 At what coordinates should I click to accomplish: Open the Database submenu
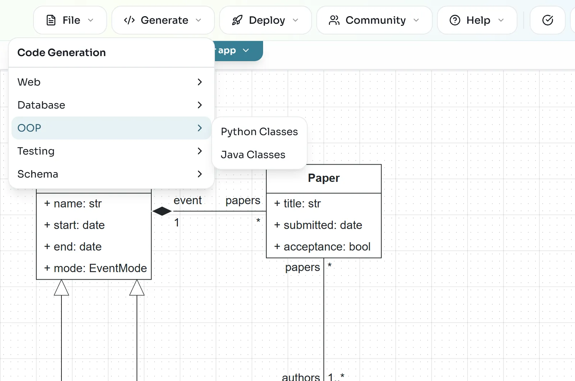coord(111,105)
